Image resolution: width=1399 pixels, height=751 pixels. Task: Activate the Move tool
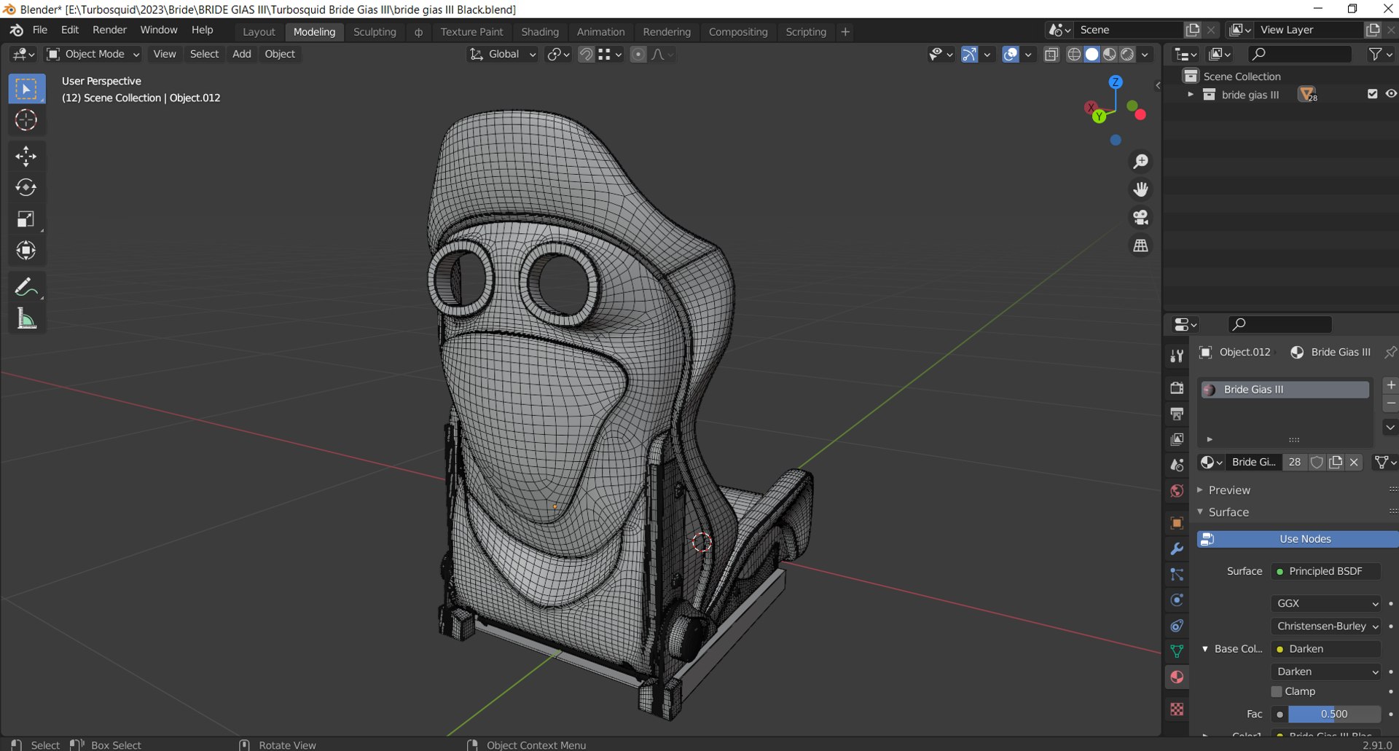click(26, 156)
